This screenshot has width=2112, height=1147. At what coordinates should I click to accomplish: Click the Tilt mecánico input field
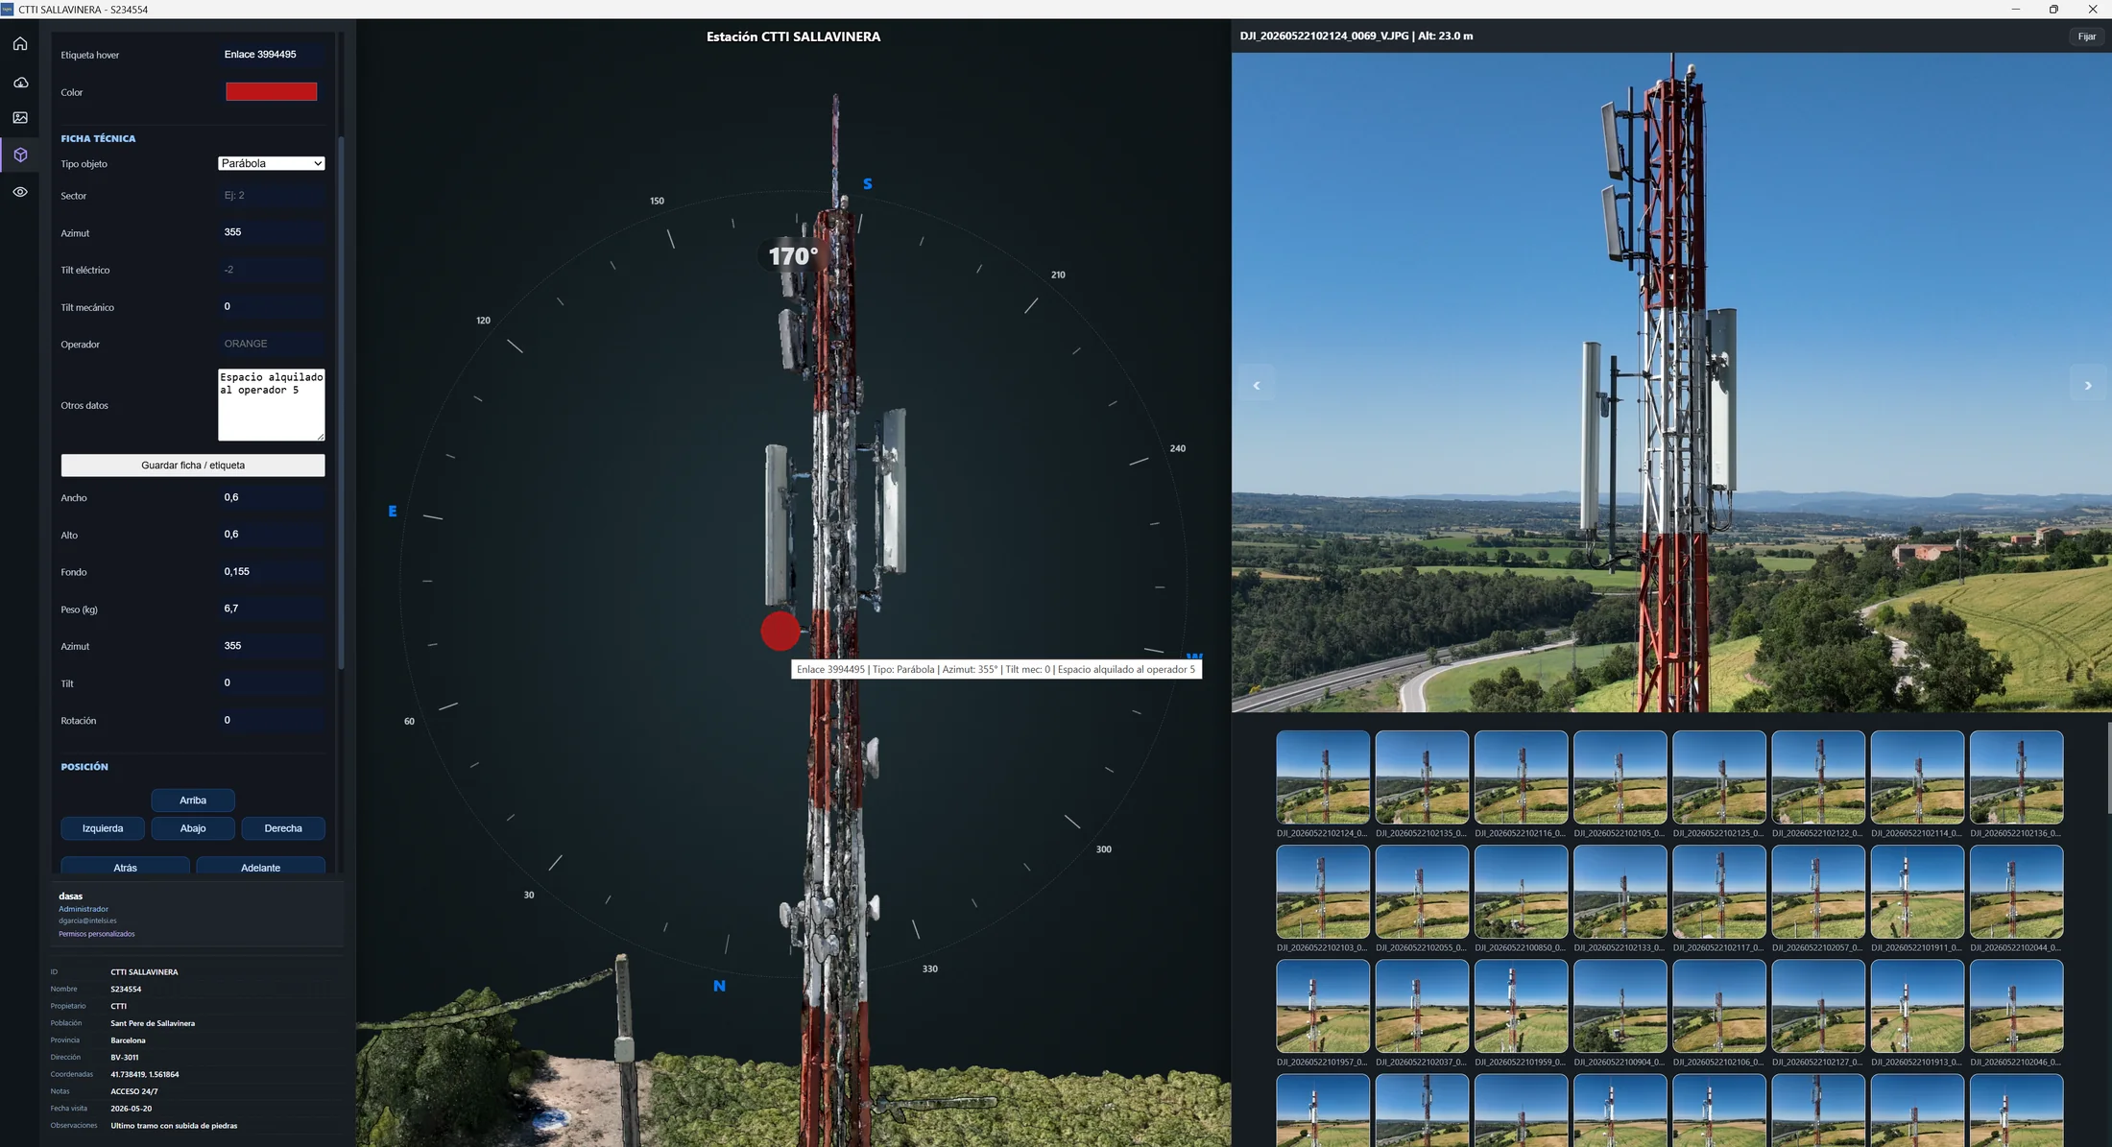click(x=272, y=306)
